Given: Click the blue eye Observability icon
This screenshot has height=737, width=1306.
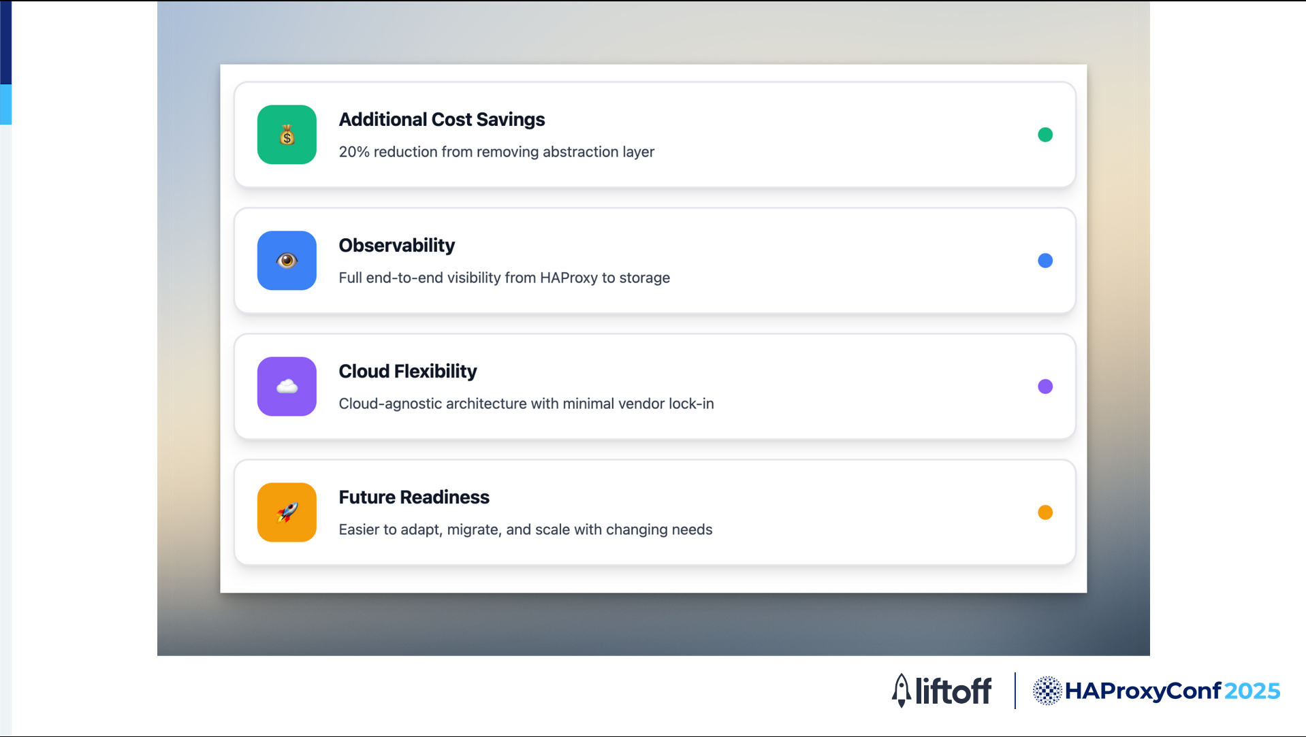Looking at the screenshot, I should pos(287,261).
